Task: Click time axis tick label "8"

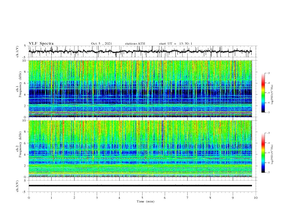Action: coord(210,198)
